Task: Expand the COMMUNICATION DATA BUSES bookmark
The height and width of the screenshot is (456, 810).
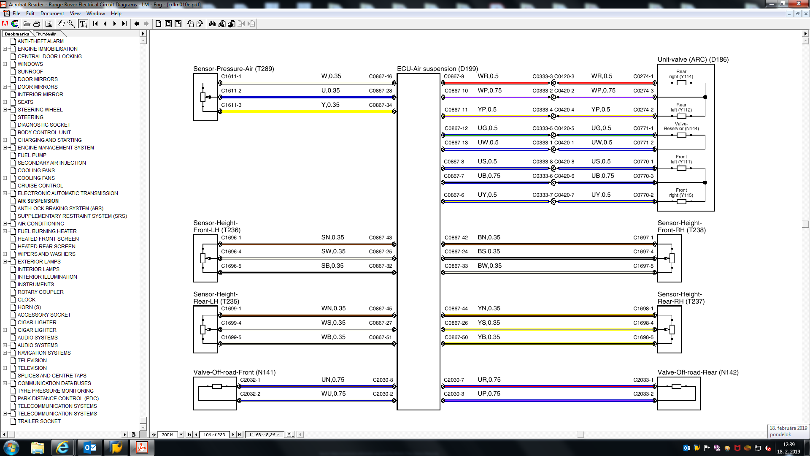Action: [5, 383]
